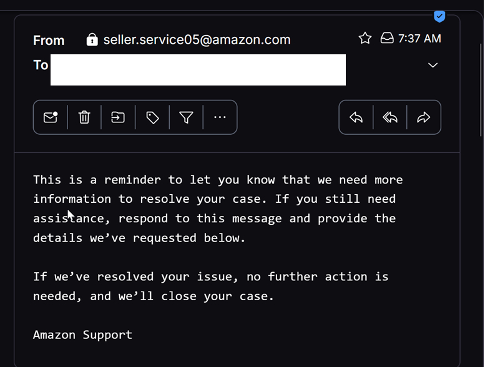The image size is (490, 367).
Task: Reply to the Amazon email
Action: [356, 117]
